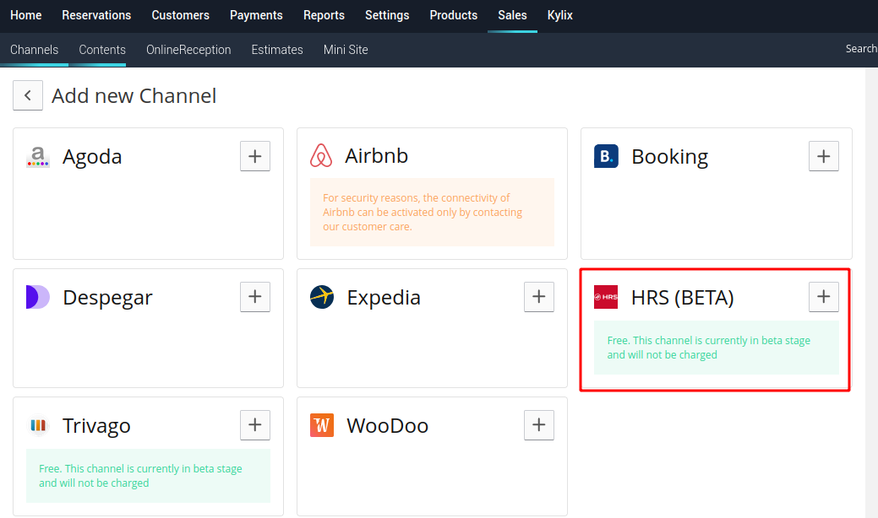Add the Expedia channel with plus button
This screenshot has width=878, height=518.
tap(539, 297)
